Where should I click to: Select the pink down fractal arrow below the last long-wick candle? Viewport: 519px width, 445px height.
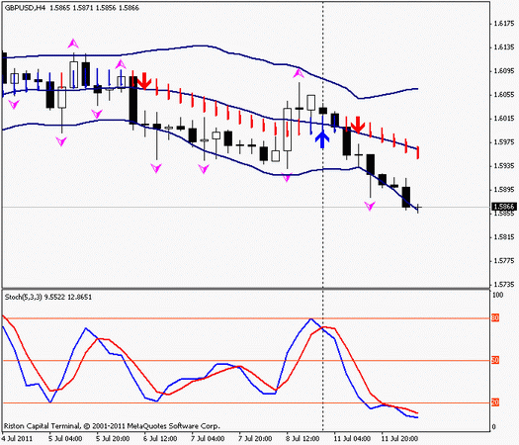[370, 206]
